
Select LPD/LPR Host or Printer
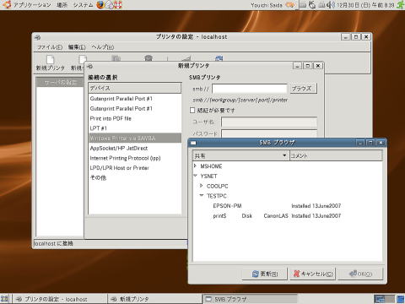pos(135,168)
